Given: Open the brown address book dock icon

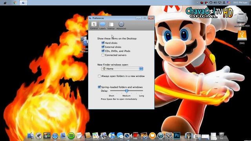Looking at the screenshot, I should pos(87,136).
